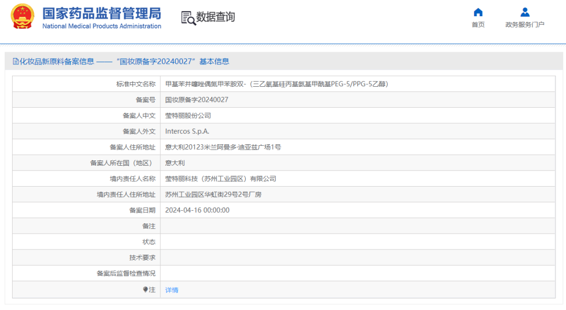Select 苏州工业园区华虹街29号2号厂房 value
Viewport: 566px width, 310px height.
(213, 194)
